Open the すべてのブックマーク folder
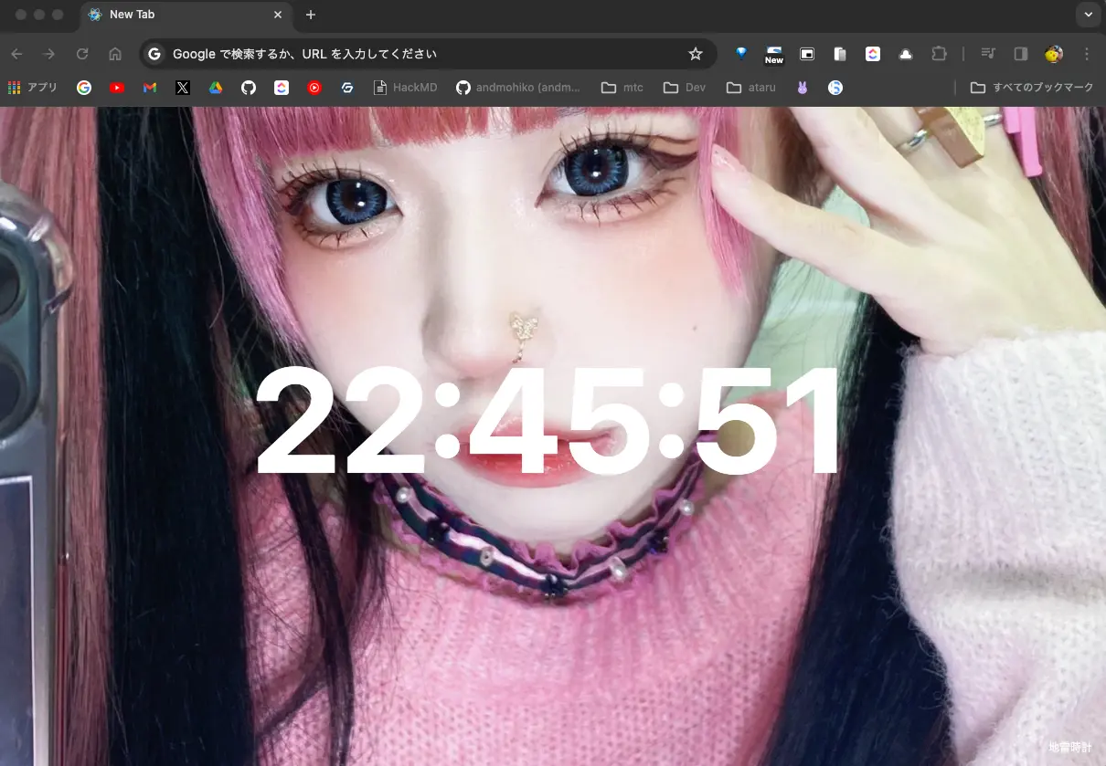Image resolution: width=1106 pixels, height=766 pixels. (x=1032, y=88)
